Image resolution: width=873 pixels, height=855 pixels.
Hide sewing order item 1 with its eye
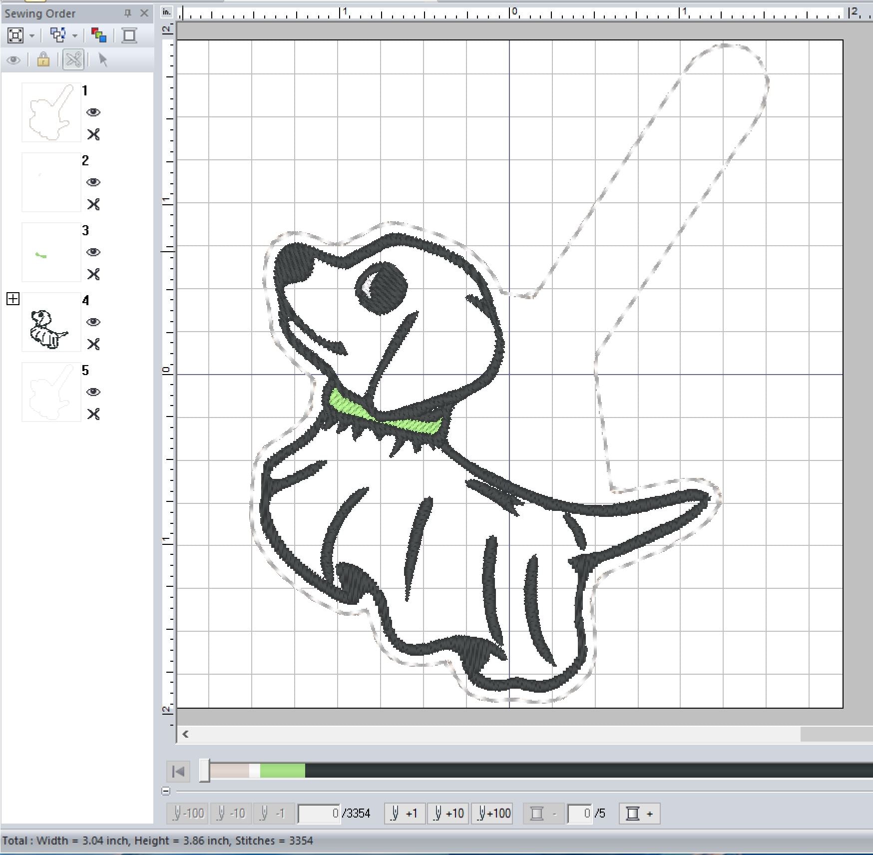93,112
